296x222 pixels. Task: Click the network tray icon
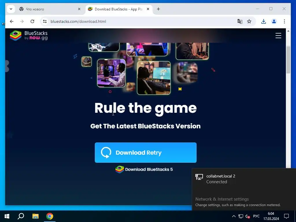(x=241, y=216)
